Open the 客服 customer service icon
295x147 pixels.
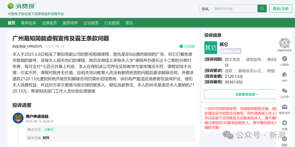(x=284, y=139)
